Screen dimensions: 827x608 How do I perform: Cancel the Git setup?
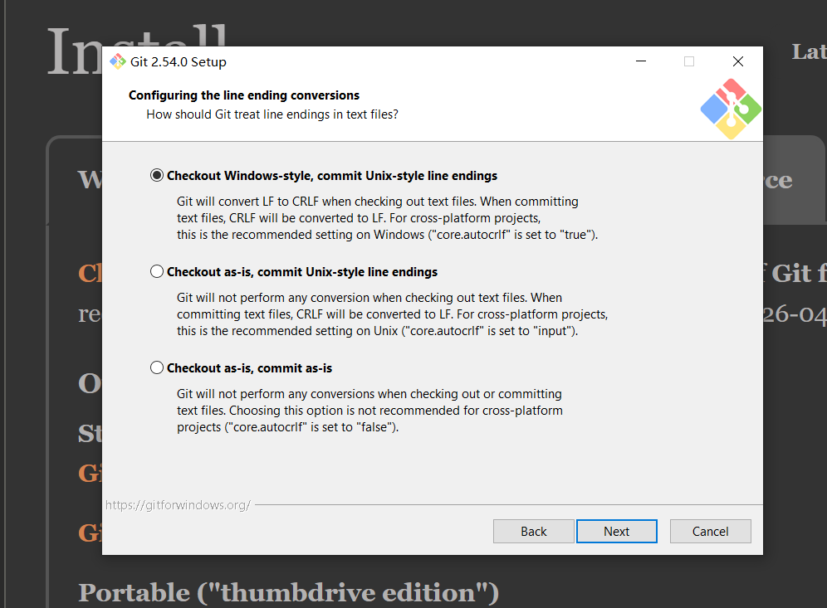point(710,531)
